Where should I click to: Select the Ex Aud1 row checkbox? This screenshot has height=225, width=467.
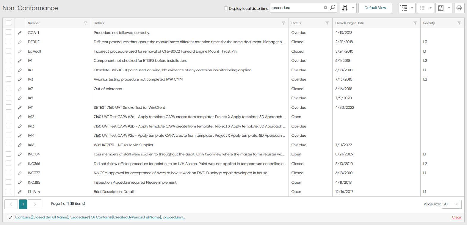coord(9,51)
